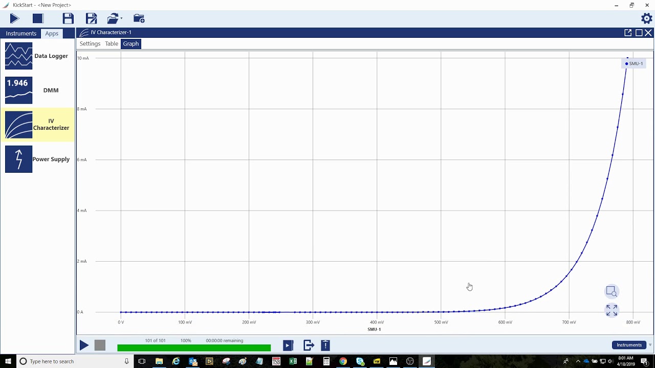
Task: Expand the arrow beside Instruments button
Action: [650, 345]
